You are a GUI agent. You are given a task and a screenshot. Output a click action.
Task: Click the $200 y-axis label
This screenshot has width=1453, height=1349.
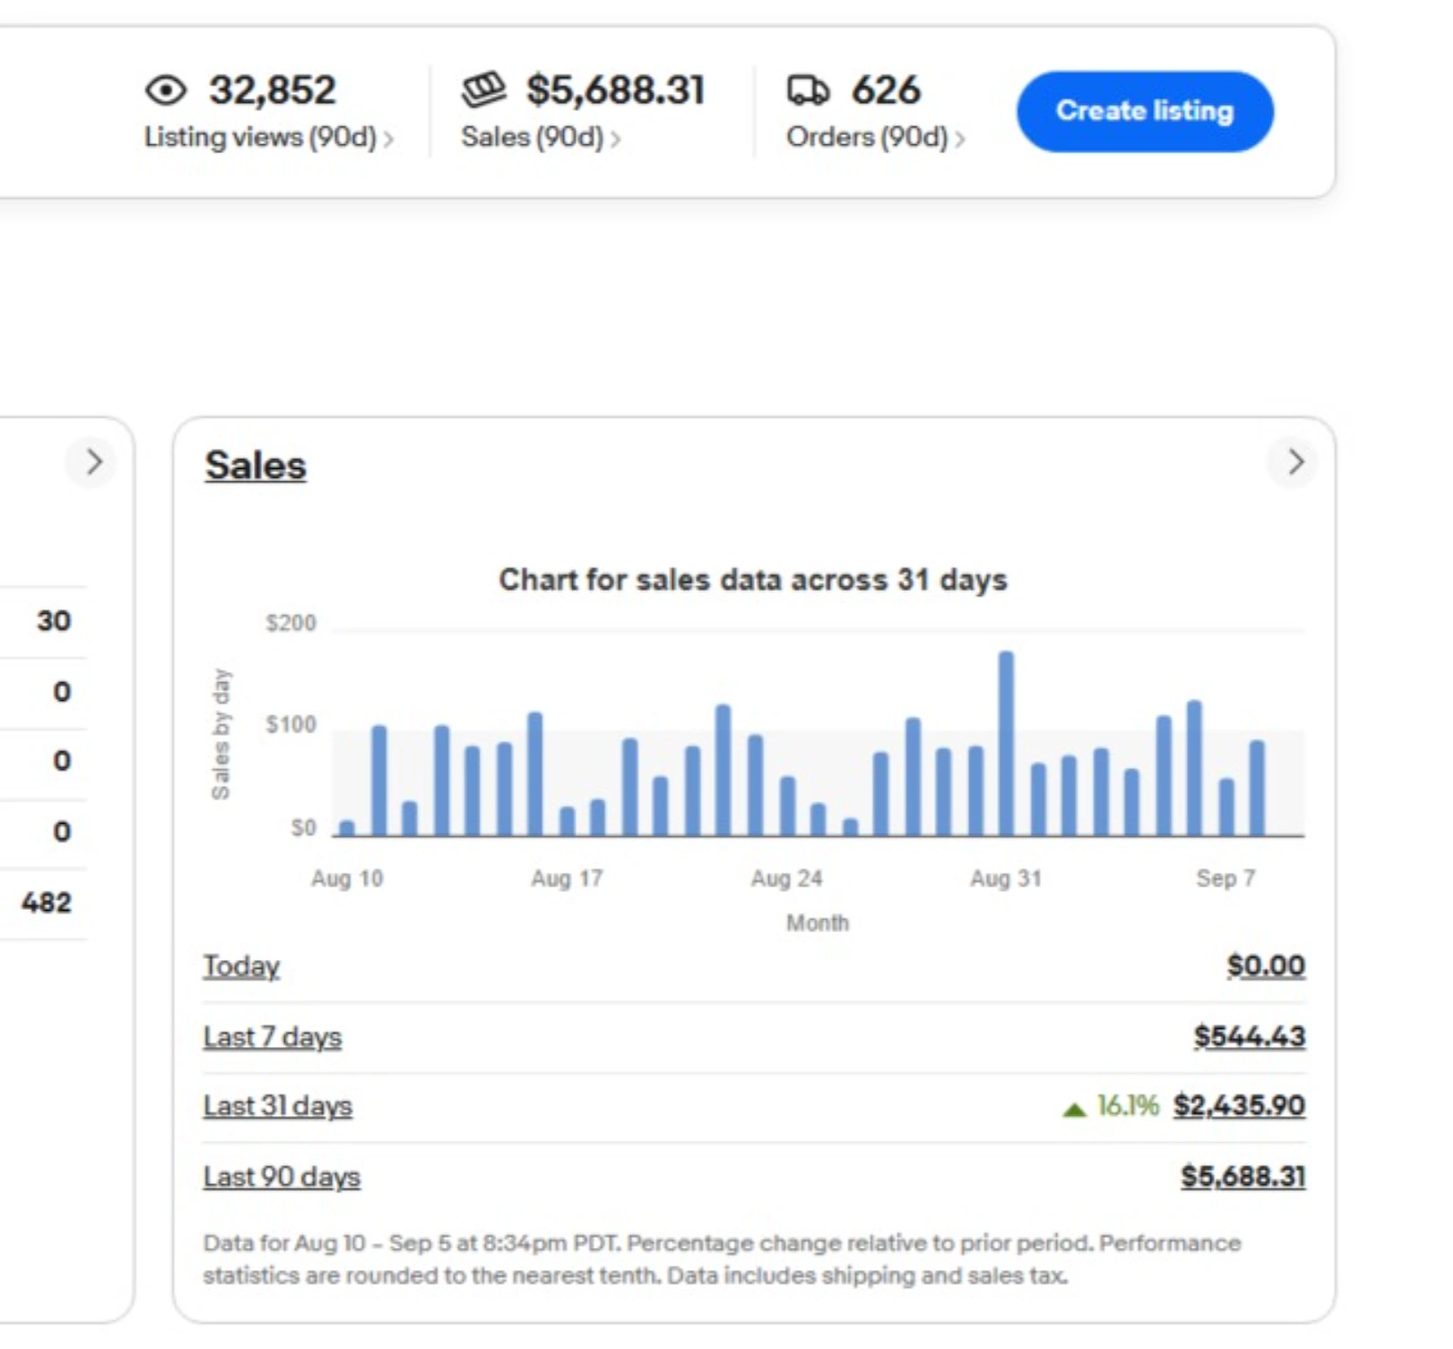pyautogui.click(x=291, y=623)
